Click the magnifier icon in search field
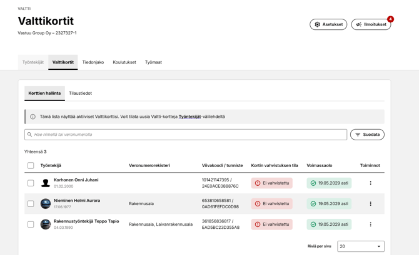Screen dimensions: 419x255 point(29,135)
